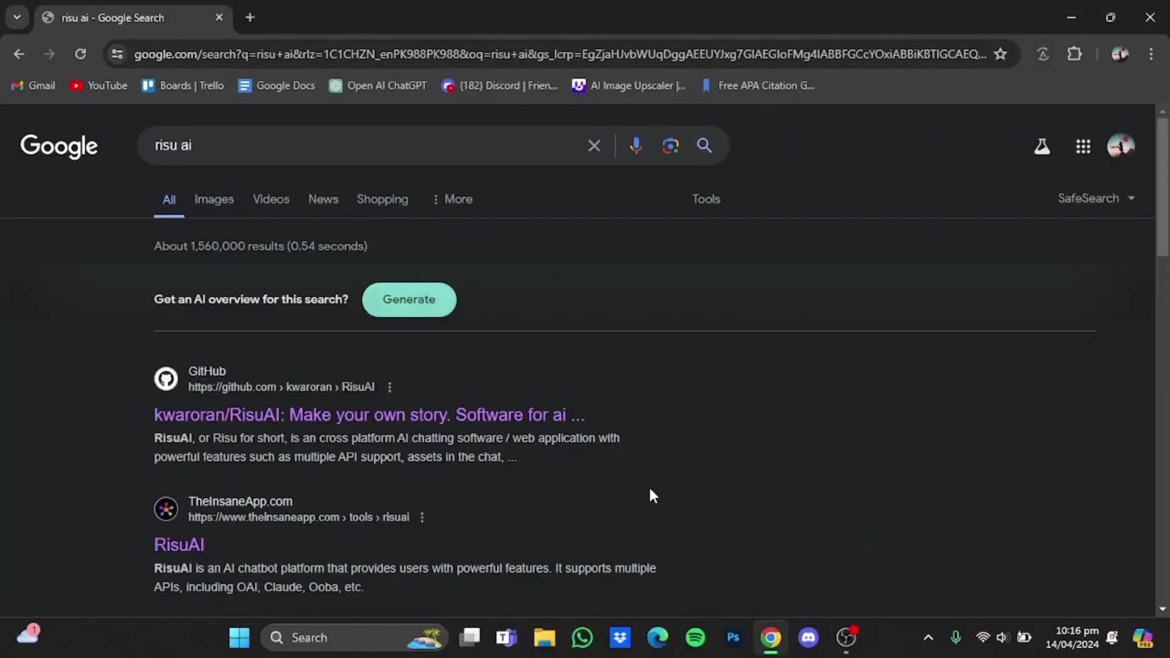Open the Chrome extensions puzzle icon
This screenshot has height=658, width=1170.
click(1074, 54)
